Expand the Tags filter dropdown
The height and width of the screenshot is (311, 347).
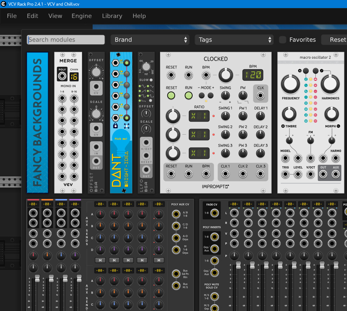point(234,40)
